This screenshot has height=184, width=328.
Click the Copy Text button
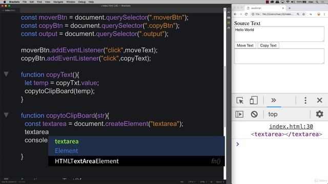268,45
